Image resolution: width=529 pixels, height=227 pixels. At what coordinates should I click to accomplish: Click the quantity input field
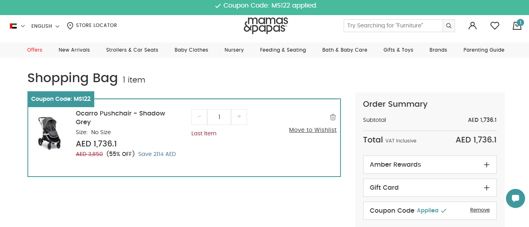point(219,117)
